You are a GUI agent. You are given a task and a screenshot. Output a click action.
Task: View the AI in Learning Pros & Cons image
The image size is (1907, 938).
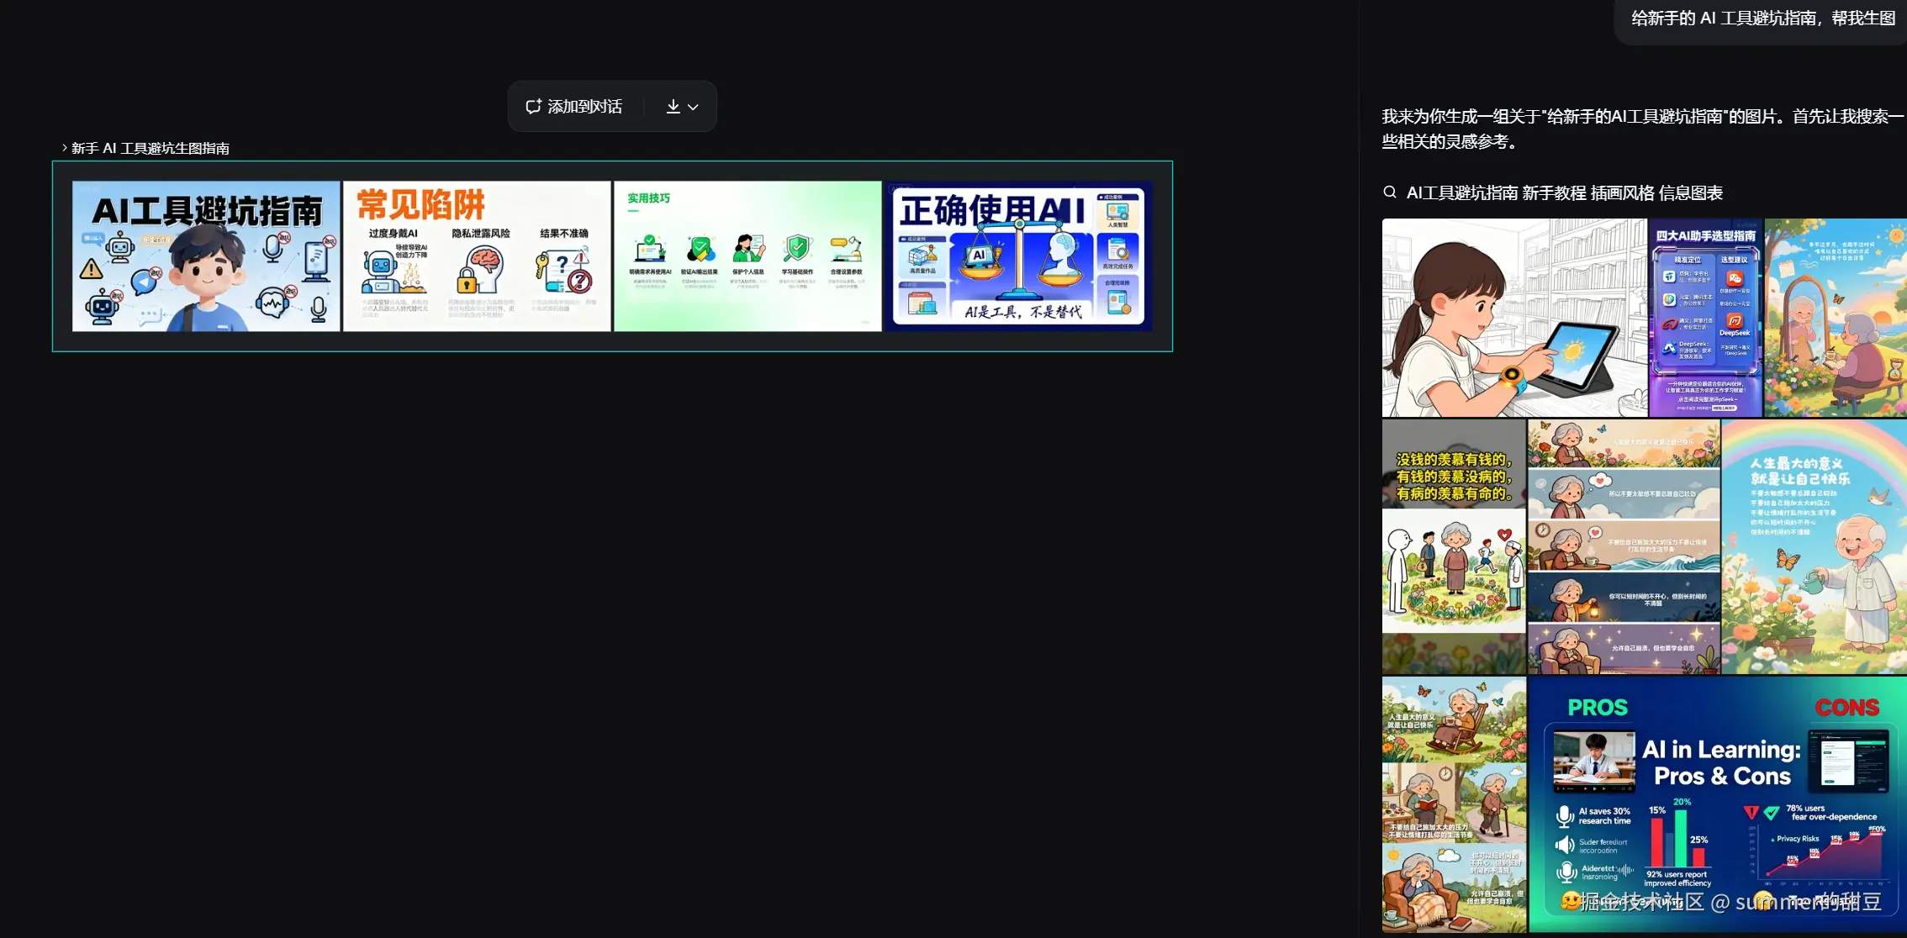(1717, 804)
